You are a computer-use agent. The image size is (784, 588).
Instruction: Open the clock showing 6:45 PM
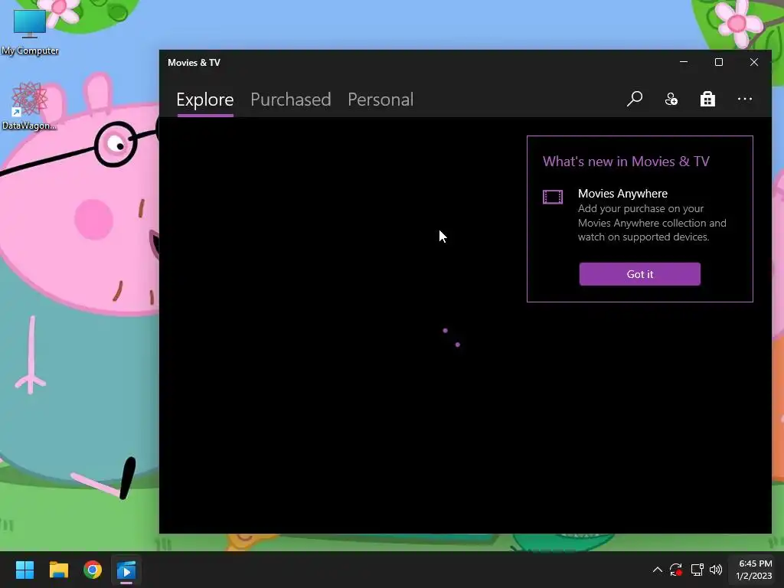tap(754, 570)
